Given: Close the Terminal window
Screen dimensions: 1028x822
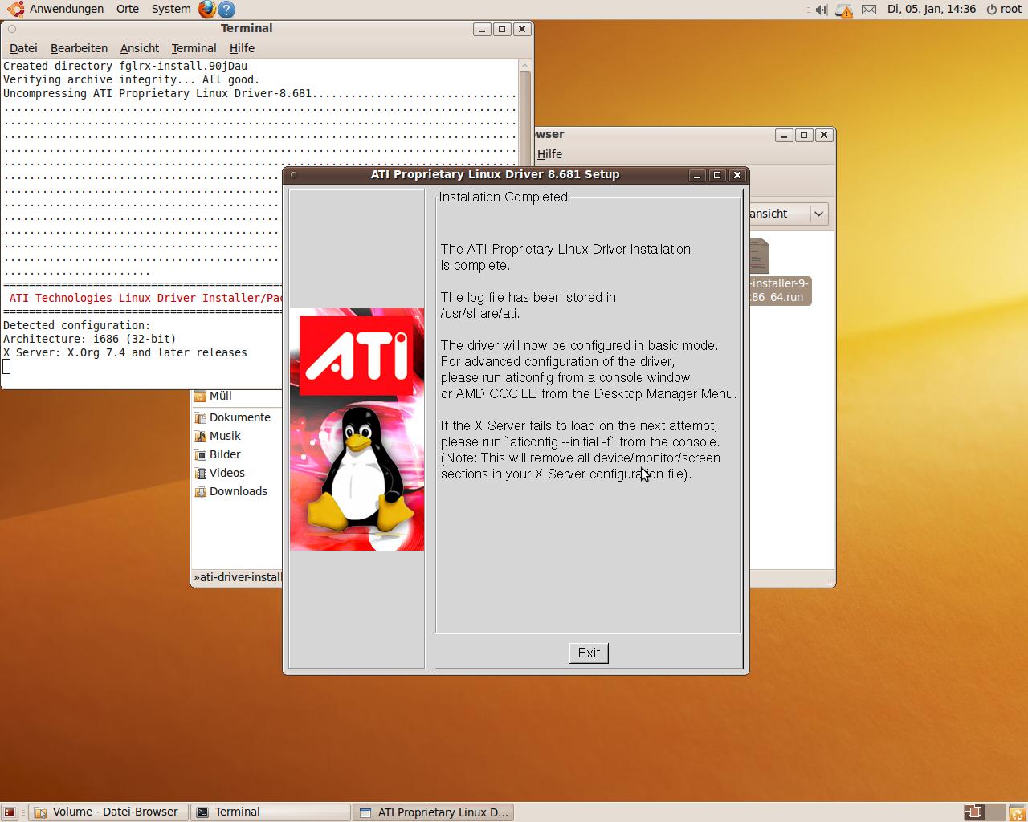Looking at the screenshot, I should coord(522,29).
